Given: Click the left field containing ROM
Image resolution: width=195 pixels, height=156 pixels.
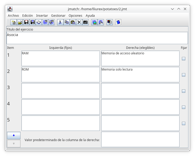Looking at the screenshot, I should point(61,74).
